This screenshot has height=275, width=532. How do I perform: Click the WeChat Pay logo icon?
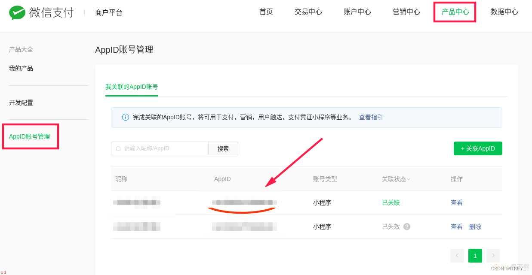[17, 12]
